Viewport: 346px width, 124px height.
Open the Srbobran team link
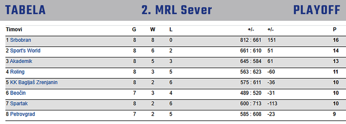pos(20,40)
